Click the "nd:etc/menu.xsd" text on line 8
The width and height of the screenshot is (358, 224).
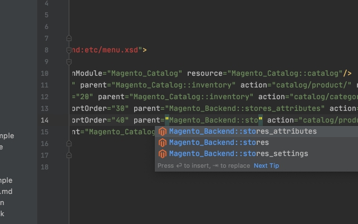[x=105, y=50]
